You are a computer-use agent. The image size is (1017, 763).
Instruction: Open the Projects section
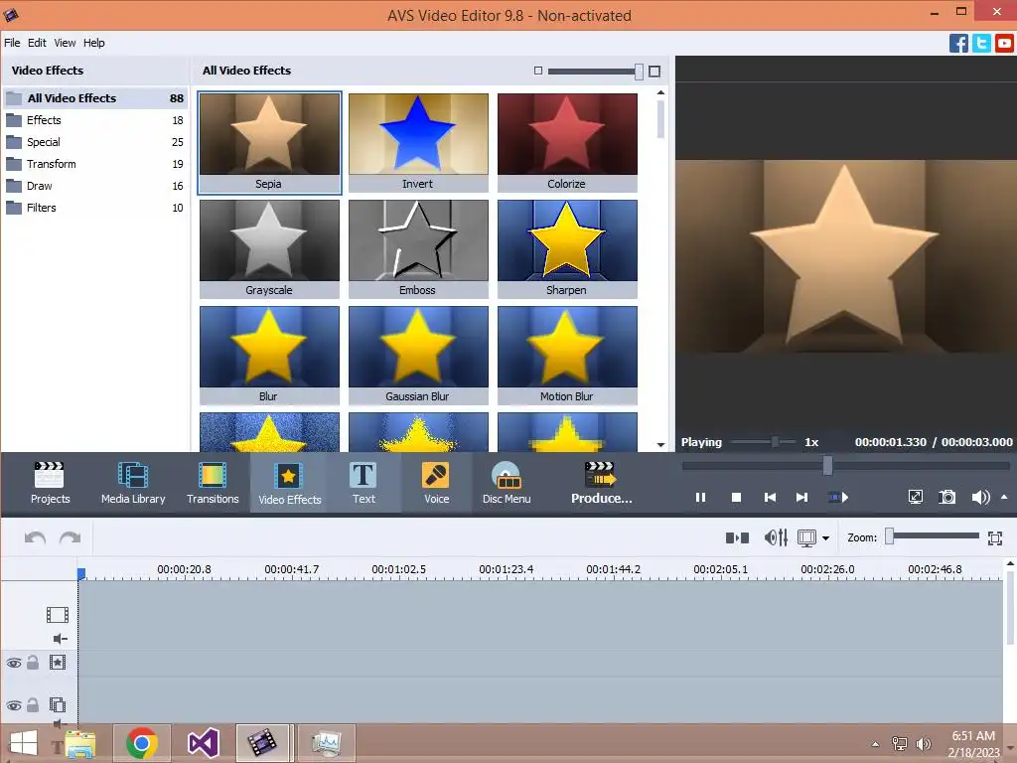[50, 483]
